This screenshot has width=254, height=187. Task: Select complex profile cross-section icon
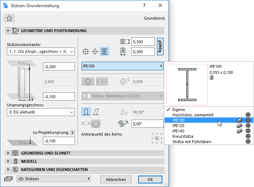pos(104,51)
